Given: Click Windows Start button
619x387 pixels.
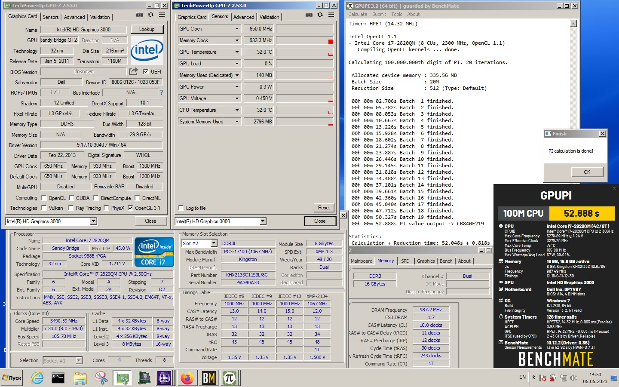Looking at the screenshot, I should (x=12, y=378).
